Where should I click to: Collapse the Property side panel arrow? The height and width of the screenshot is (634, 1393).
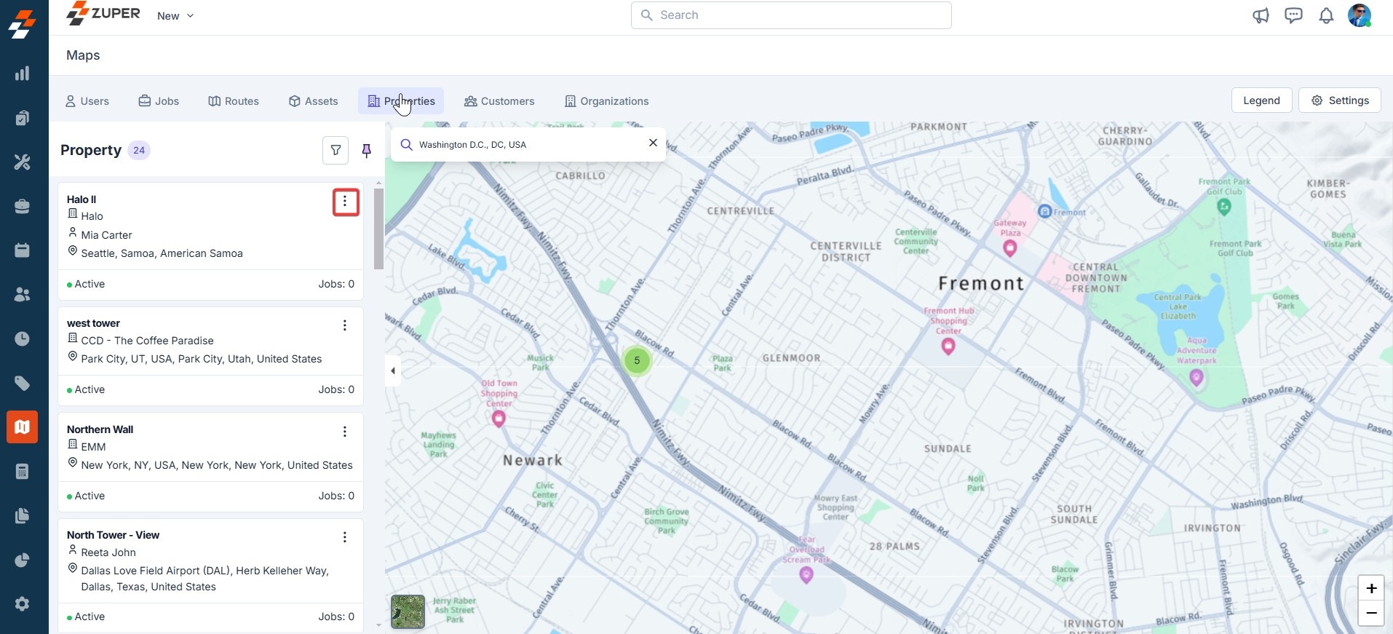coord(393,371)
